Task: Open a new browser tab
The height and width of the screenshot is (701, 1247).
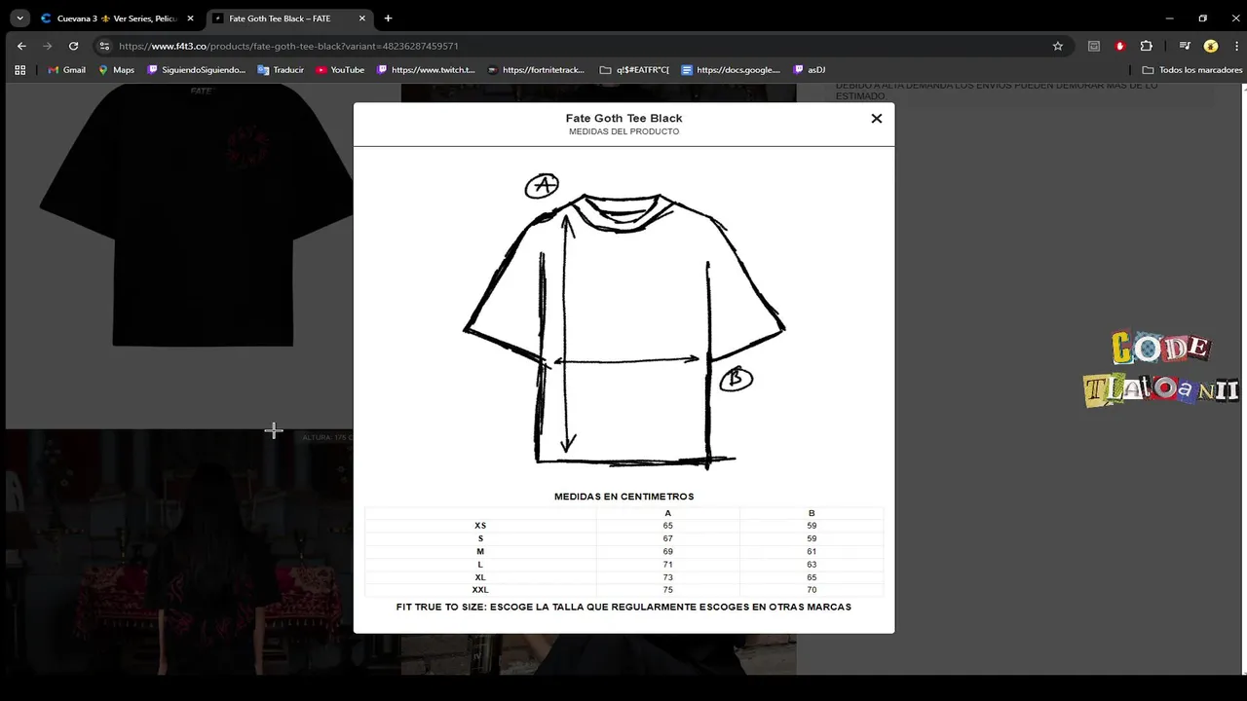Action: (388, 18)
